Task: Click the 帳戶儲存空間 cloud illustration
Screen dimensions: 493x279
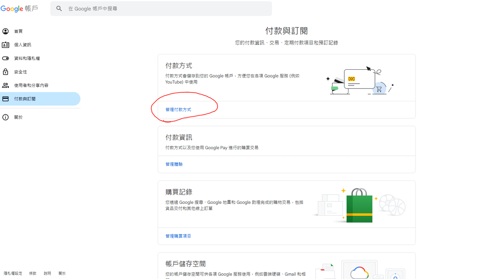Action: point(359,270)
